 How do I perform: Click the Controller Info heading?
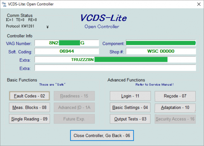point(20,36)
